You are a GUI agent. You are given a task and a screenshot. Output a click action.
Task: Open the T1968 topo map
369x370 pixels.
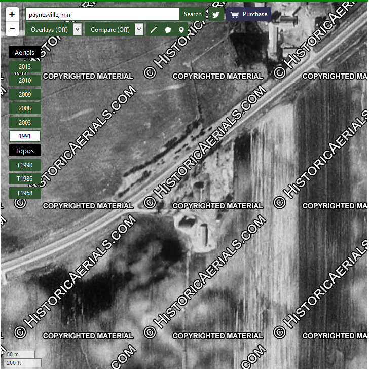[25, 193]
